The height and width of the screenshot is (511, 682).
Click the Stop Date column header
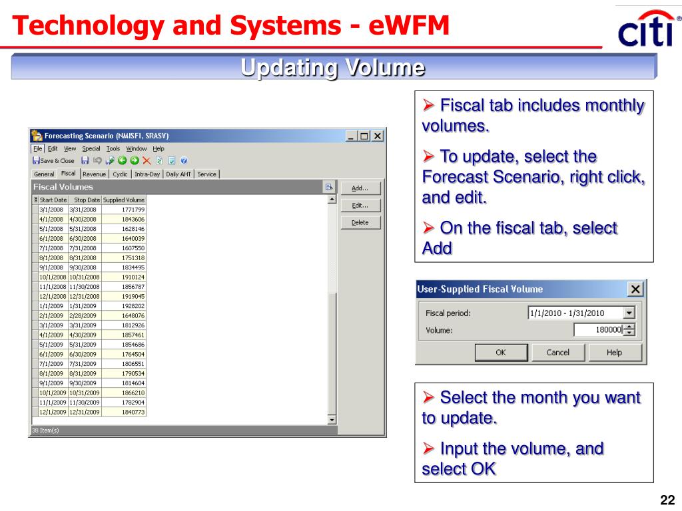(85, 200)
